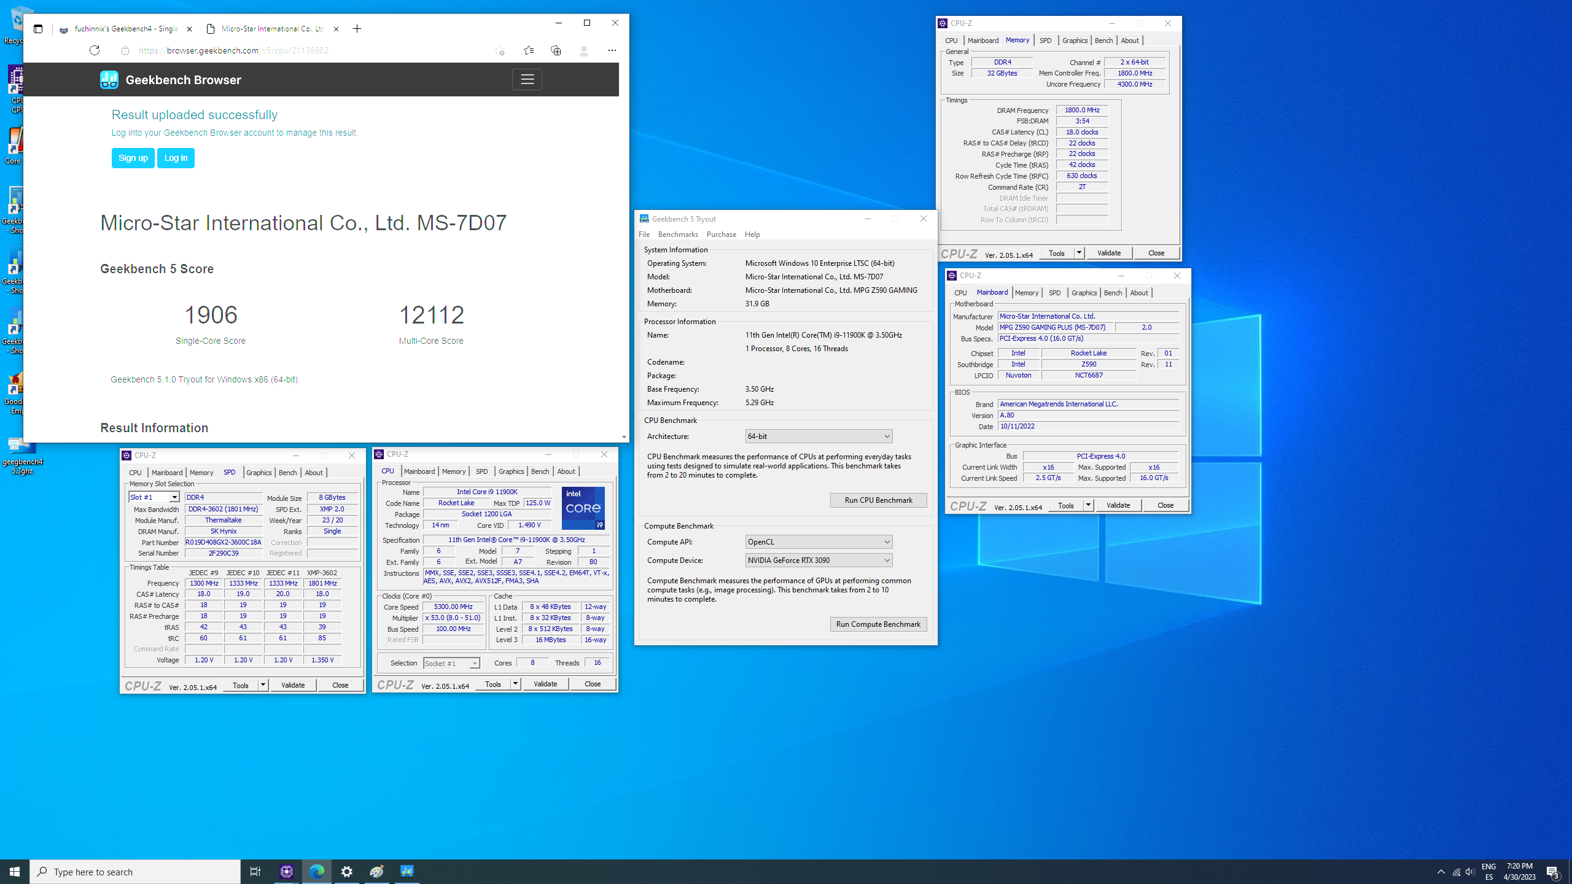
Task: Open the notification center icon
Action: click(x=1553, y=872)
